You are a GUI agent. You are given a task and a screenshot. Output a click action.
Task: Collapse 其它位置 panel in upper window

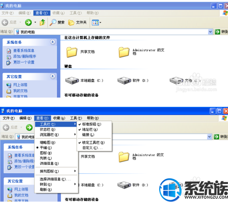(x=53, y=76)
